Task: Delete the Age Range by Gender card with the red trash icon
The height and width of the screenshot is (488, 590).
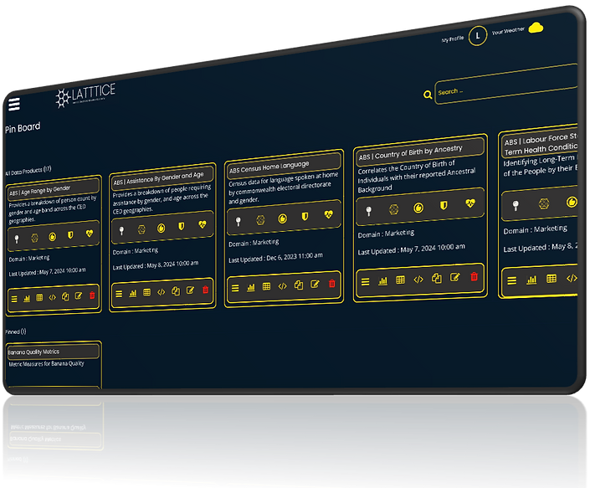Action: click(92, 295)
